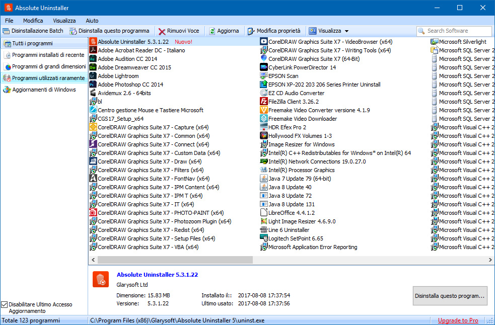Select the Adobe Acrobat Reader DC icon

[93, 50]
